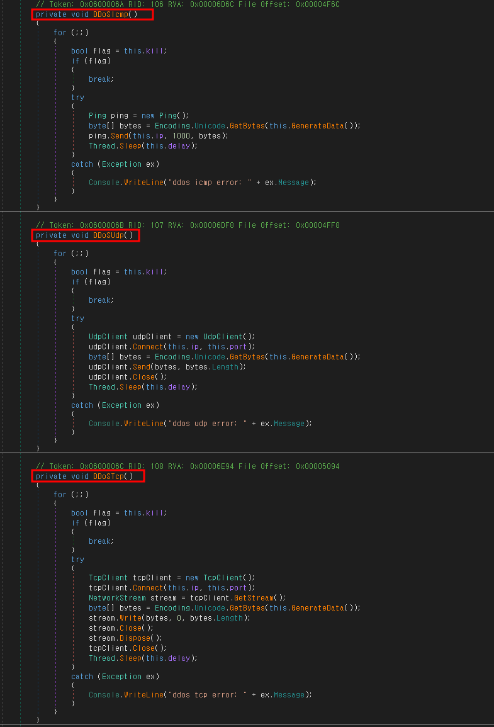Click Sleep in DDoSIcmp's Thread.Sleep line
Viewport: 494px width, 727px height.
coord(131,146)
